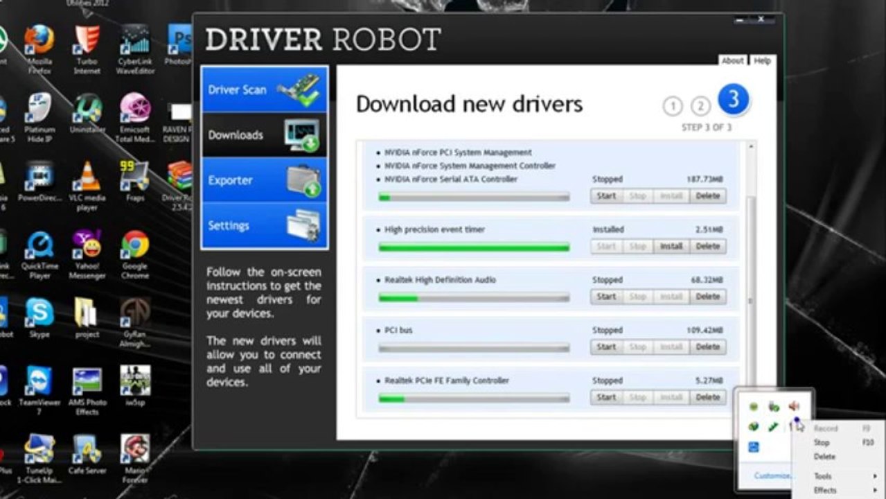Open the Platinum Hide IP desktop icon
This screenshot has height=499, width=886.
tap(39, 117)
